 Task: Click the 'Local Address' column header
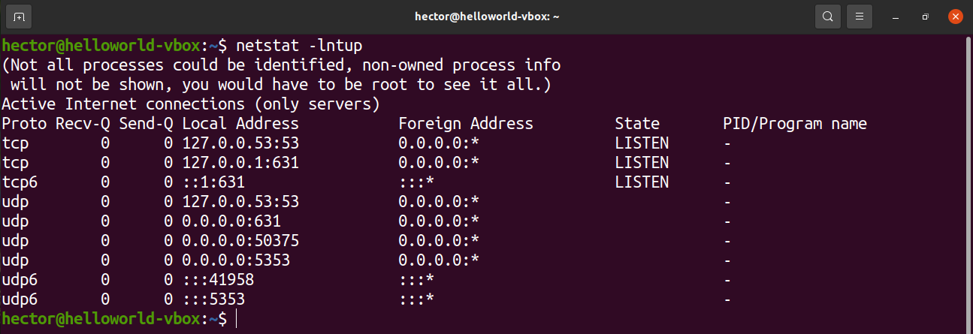tap(240, 124)
